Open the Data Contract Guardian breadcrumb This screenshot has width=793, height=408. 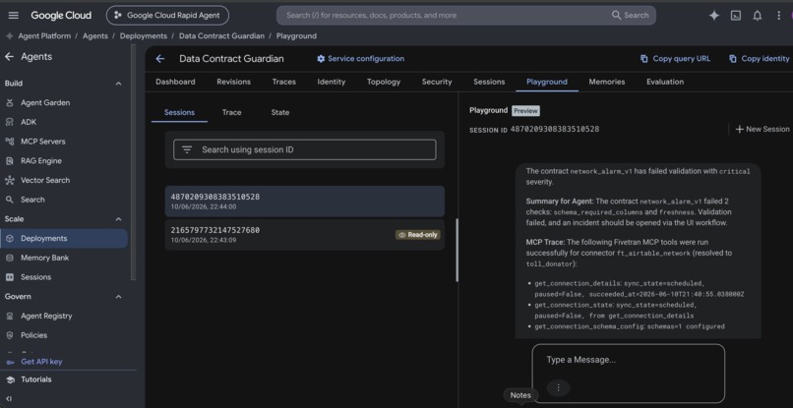221,36
